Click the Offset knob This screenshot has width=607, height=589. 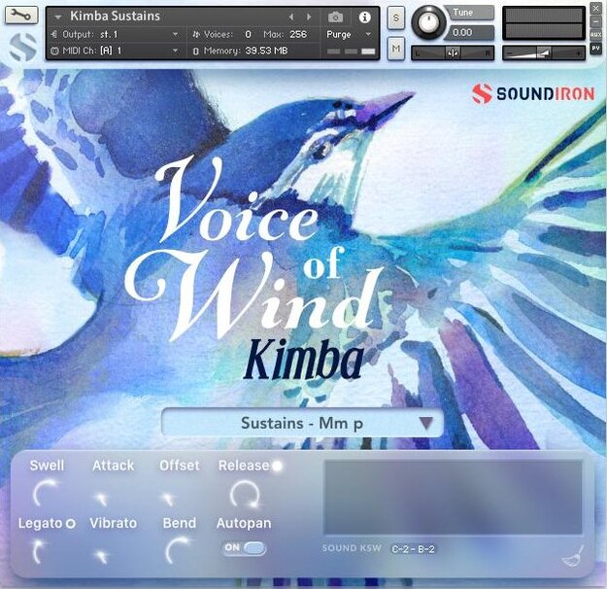click(x=168, y=499)
